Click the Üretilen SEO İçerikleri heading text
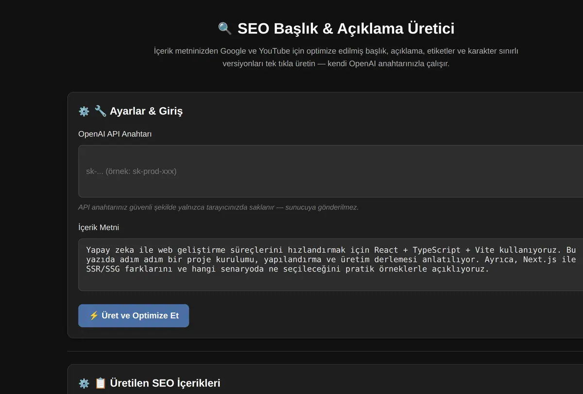The image size is (583, 394). coord(165,383)
